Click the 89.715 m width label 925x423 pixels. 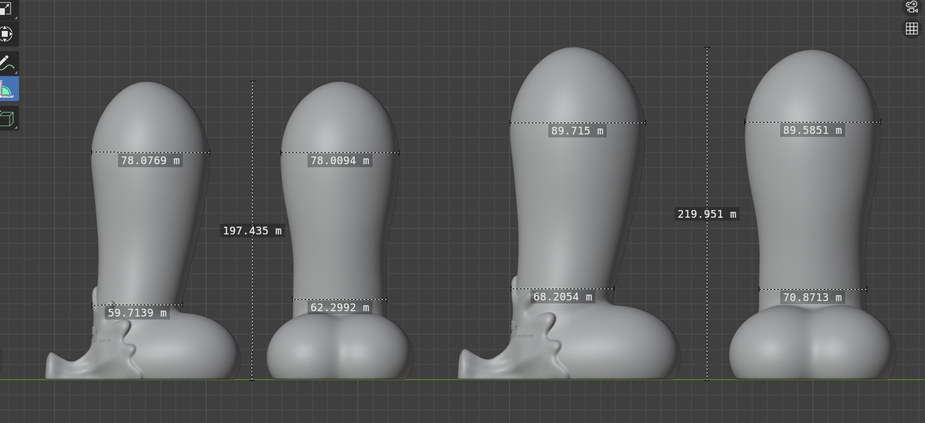click(x=577, y=131)
